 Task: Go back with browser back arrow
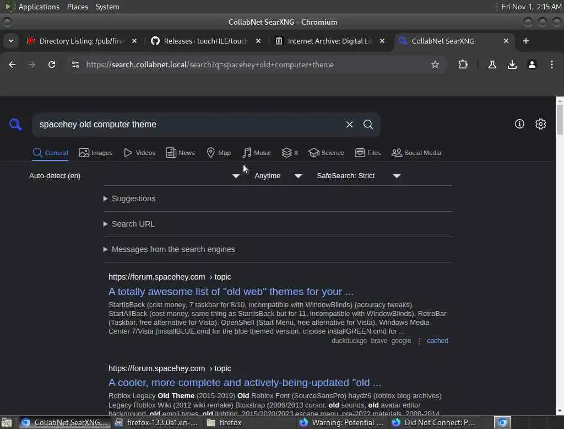pyautogui.click(x=12, y=65)
